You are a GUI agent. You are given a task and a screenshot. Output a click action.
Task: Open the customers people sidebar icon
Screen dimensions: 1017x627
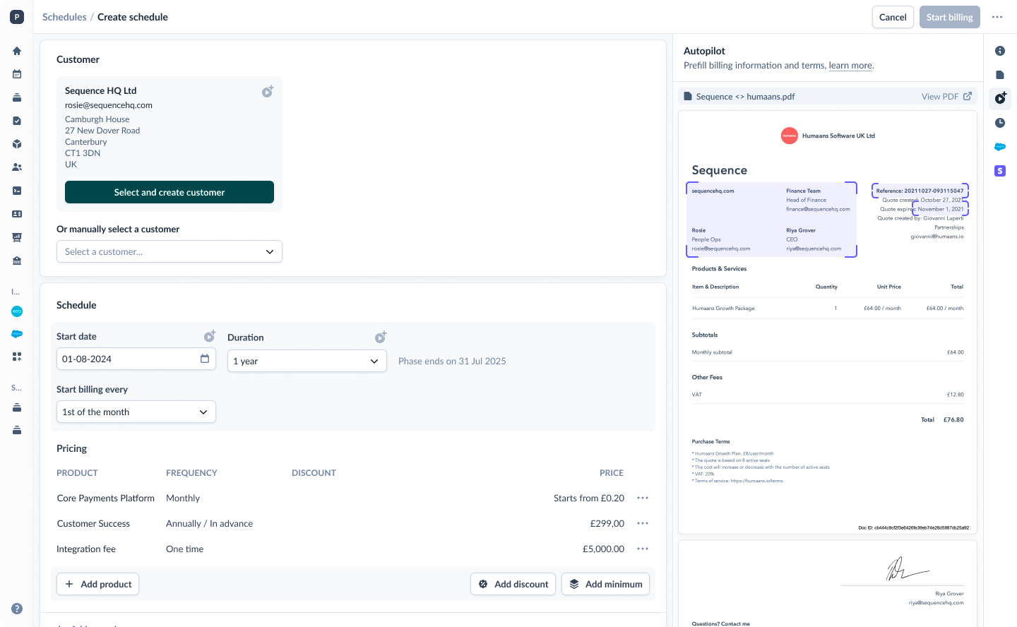click(x=17, y=167)
